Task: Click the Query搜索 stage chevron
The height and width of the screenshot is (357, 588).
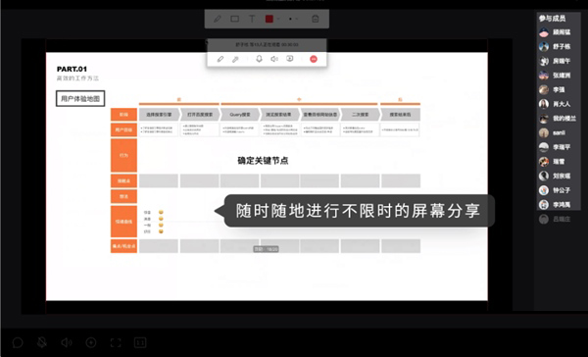Action: click(x=240, y=115)
